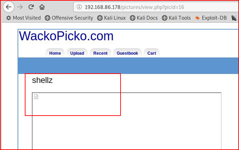Switch to the Upload tab
Viewport: 239px width, 150px height.
(x=77, y=53)
